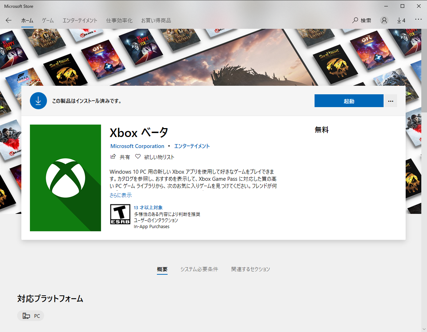Select the 概要 section tab
The height and width of the screenshot is (332, 427).
[x=162, y=269]
